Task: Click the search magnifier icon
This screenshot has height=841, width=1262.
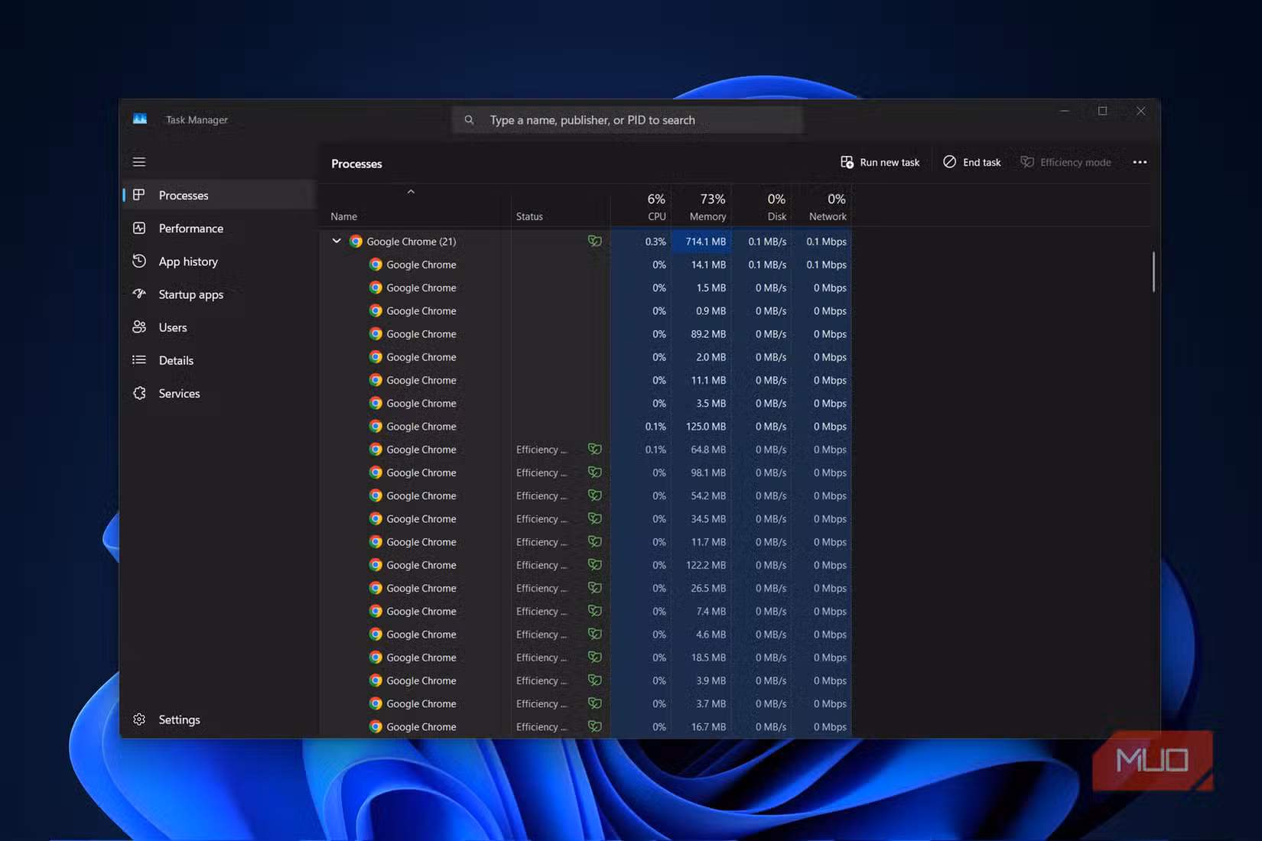Action: 469,120
